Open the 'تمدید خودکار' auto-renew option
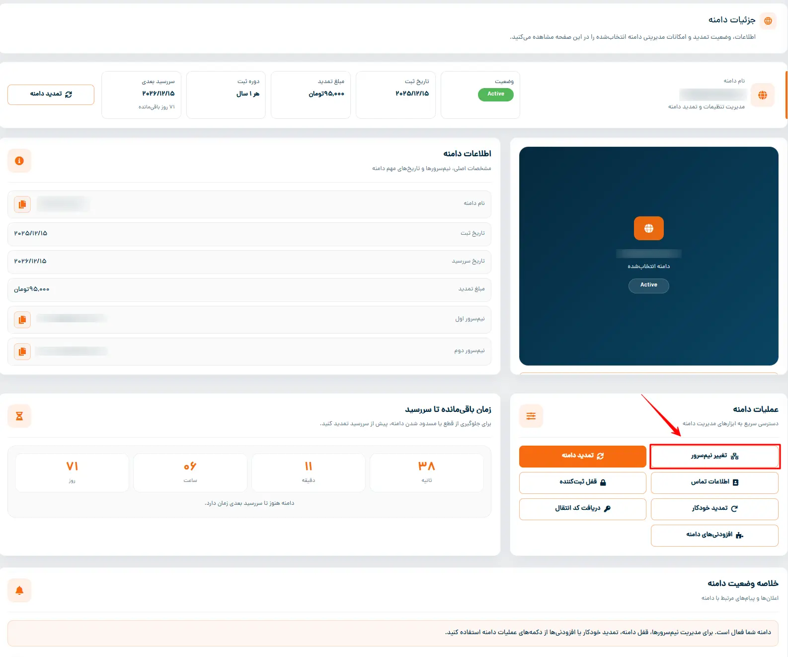 click(x=714, y=509)
